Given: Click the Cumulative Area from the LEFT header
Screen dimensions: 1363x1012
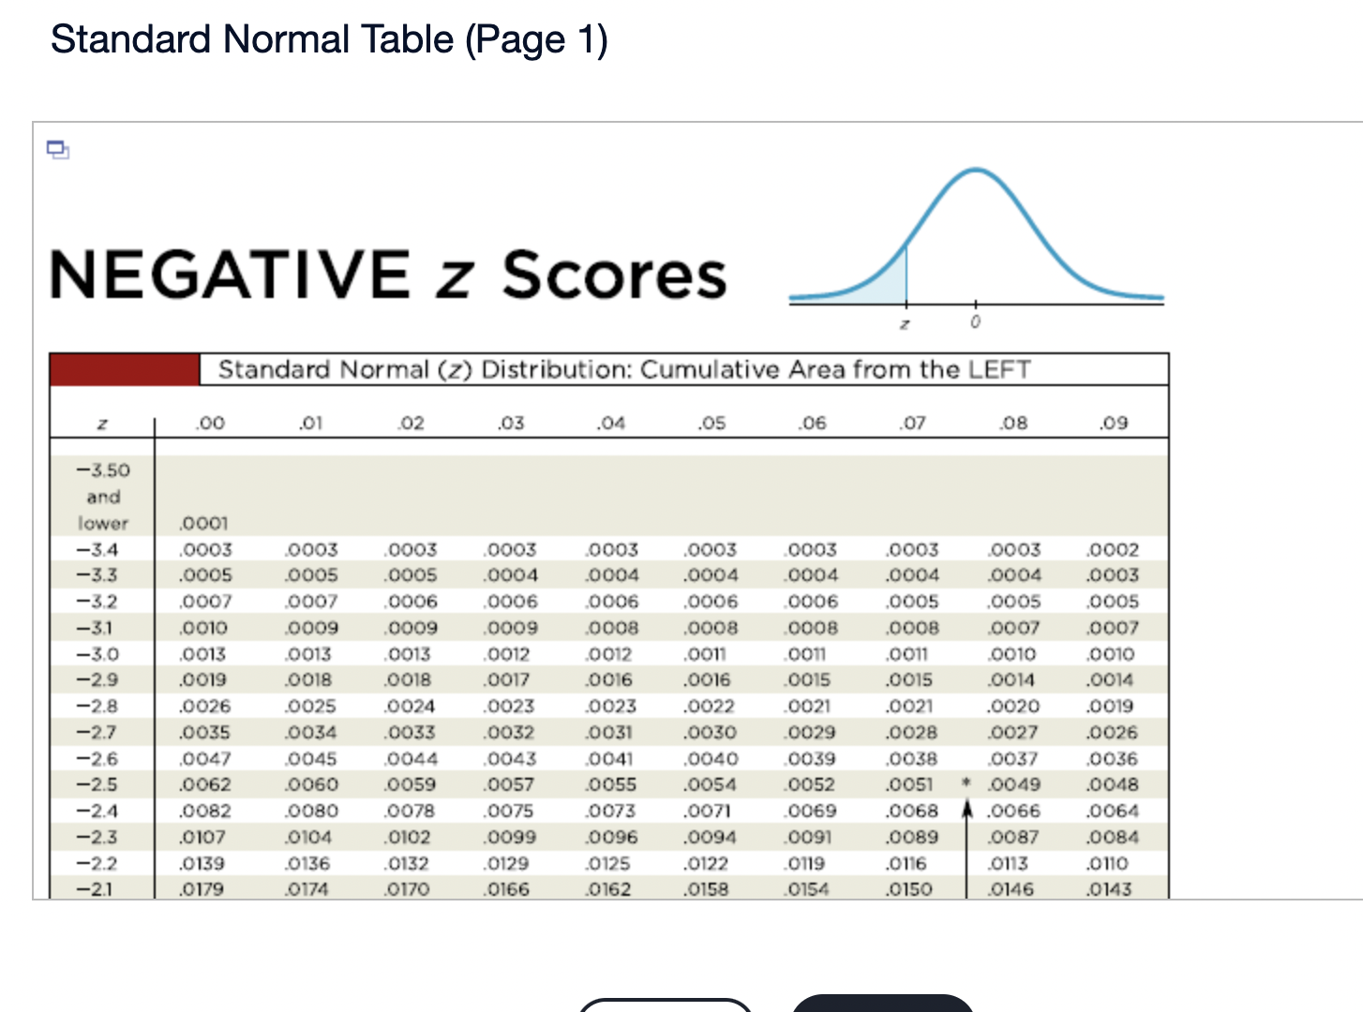Looking at the screenshot, I should [x=624, y=369].
